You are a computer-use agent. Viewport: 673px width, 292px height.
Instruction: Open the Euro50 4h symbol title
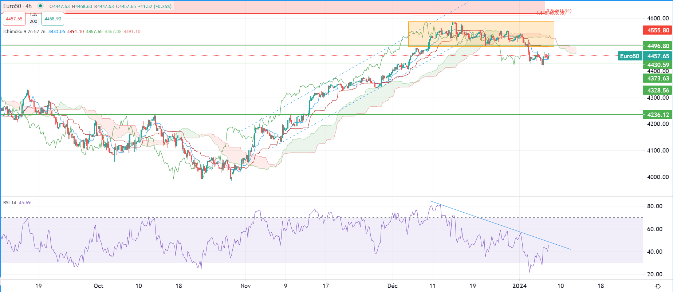click(x=17, y=6)
